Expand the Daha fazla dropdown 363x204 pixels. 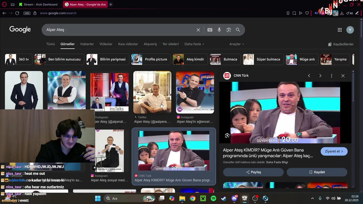tap(194, 44)
